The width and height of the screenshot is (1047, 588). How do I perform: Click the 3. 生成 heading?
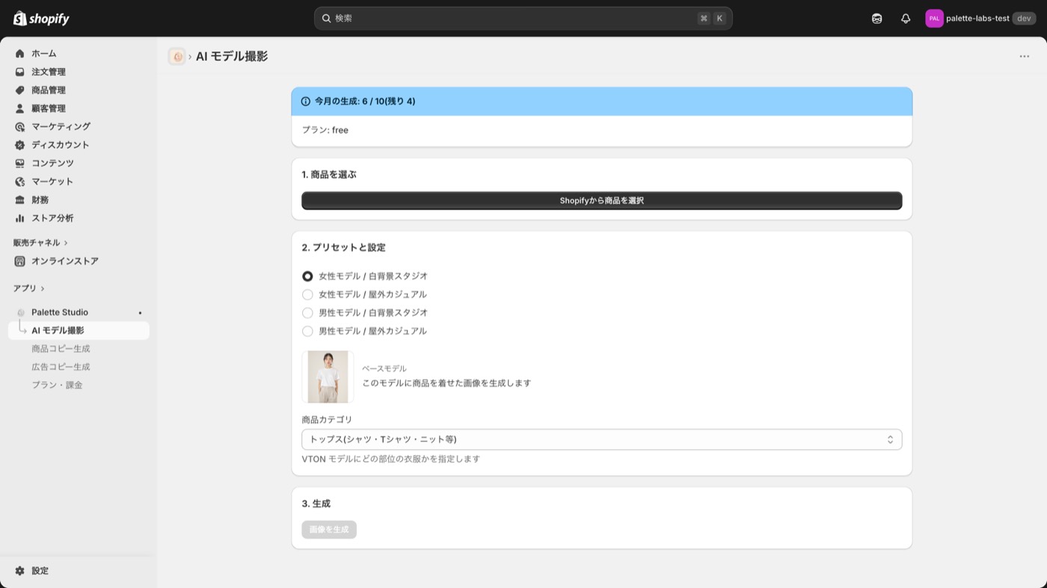coord(316,504)
